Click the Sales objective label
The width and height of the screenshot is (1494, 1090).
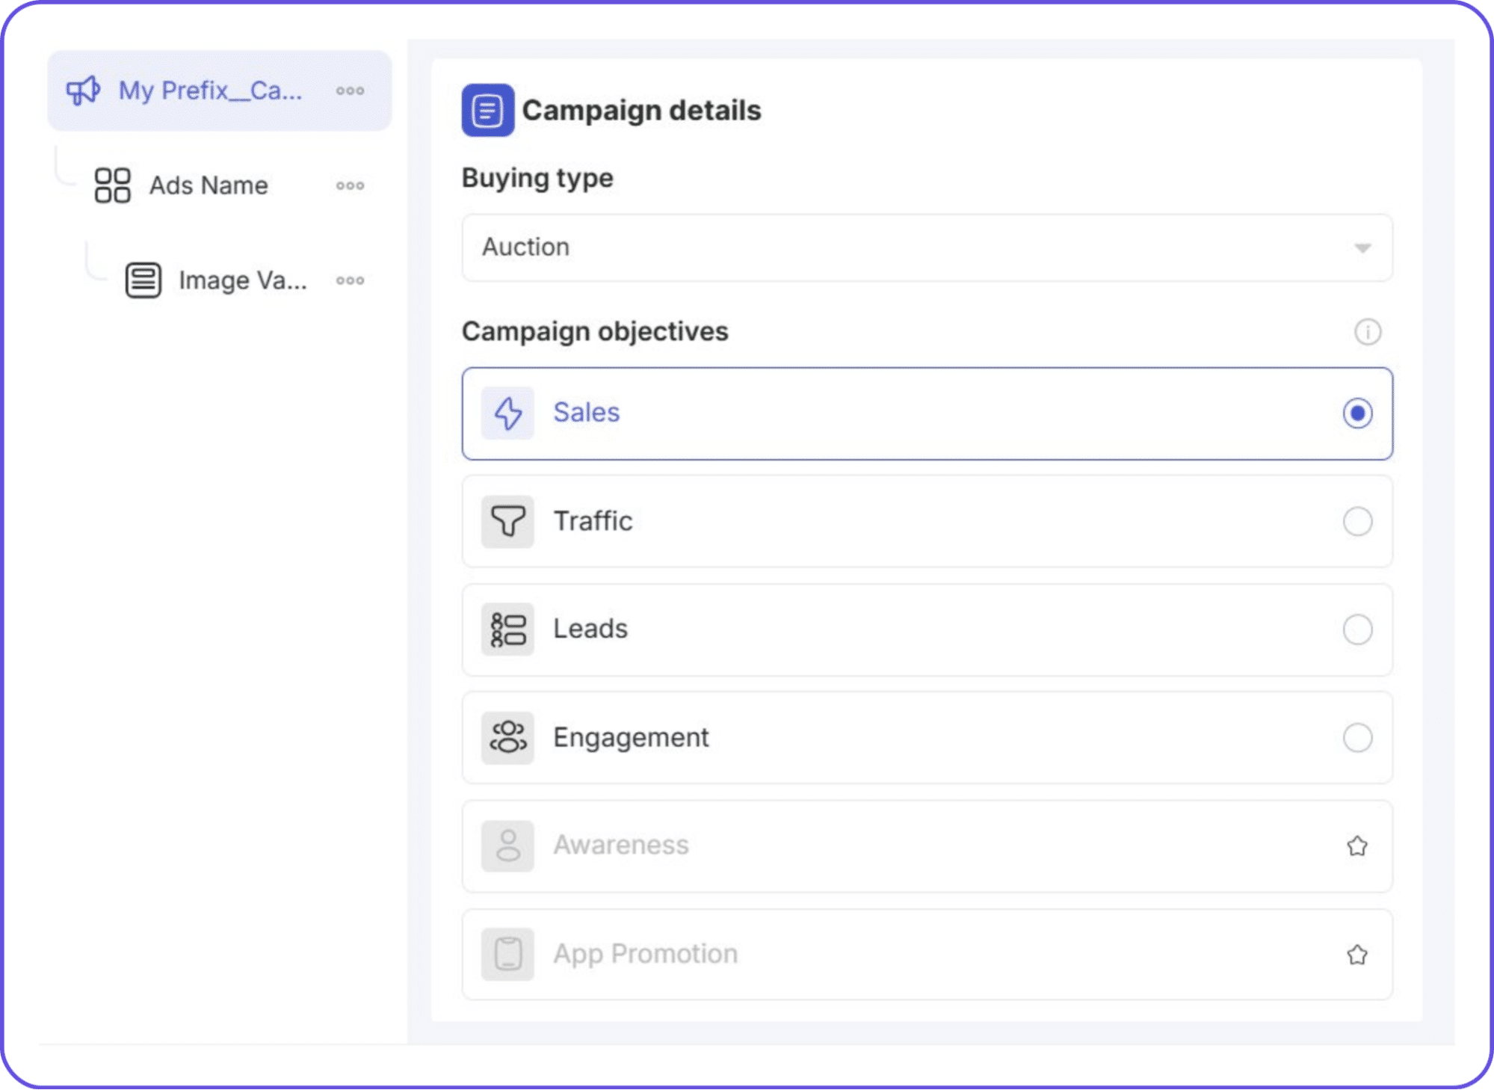587,413
